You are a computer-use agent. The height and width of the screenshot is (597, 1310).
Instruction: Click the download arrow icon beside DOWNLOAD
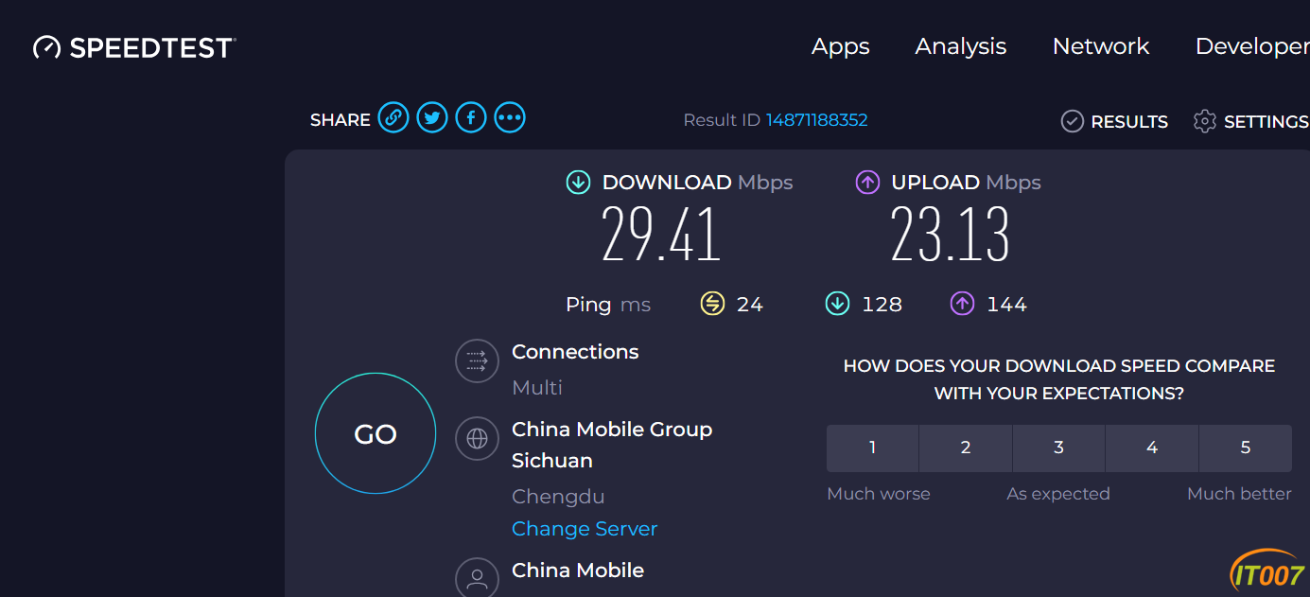[578, 183]
